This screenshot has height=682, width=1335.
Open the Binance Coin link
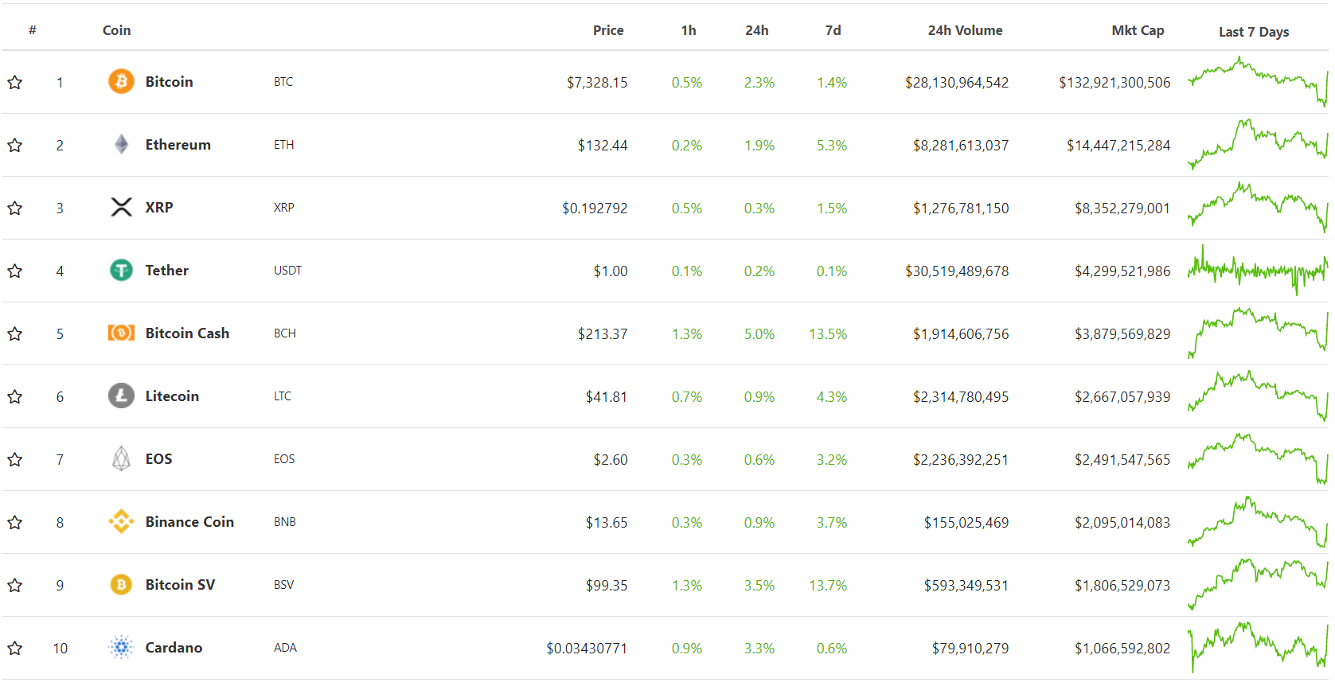pos(189,521)
